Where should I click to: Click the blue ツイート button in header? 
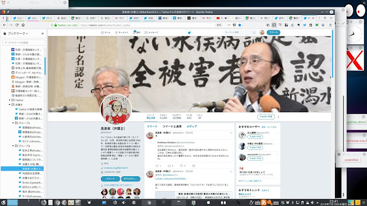(x=274, y=33)
